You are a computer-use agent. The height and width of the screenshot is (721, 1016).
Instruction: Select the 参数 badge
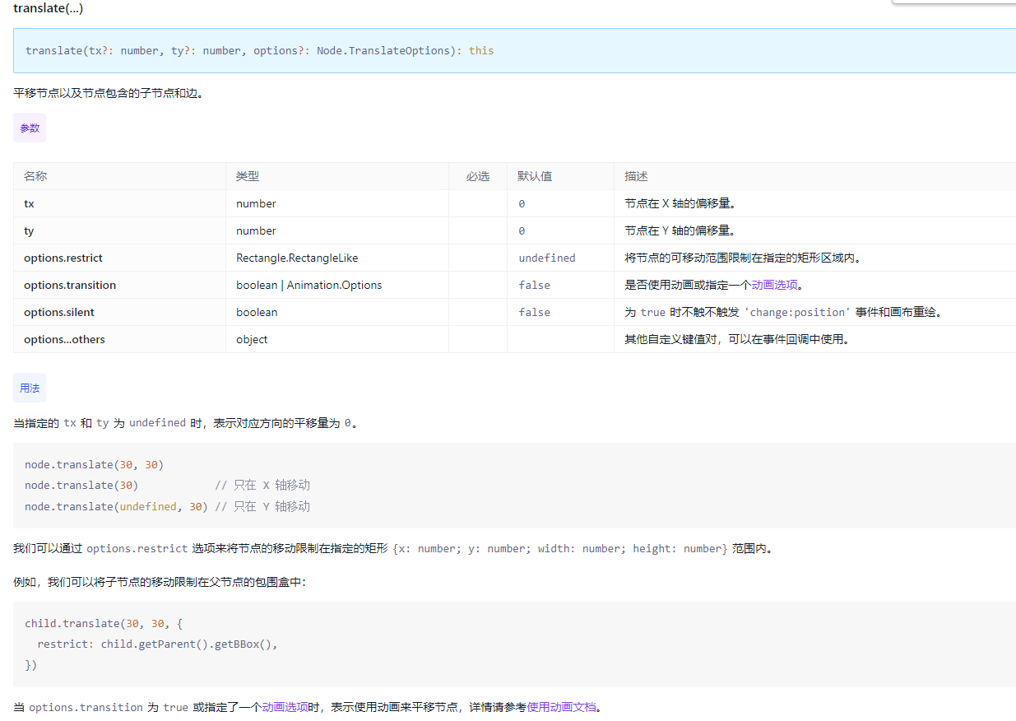click(29, 128)
